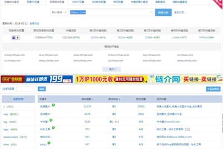Click the 10091 estimated traffic value
223x149 pixels.
(141, 107)
